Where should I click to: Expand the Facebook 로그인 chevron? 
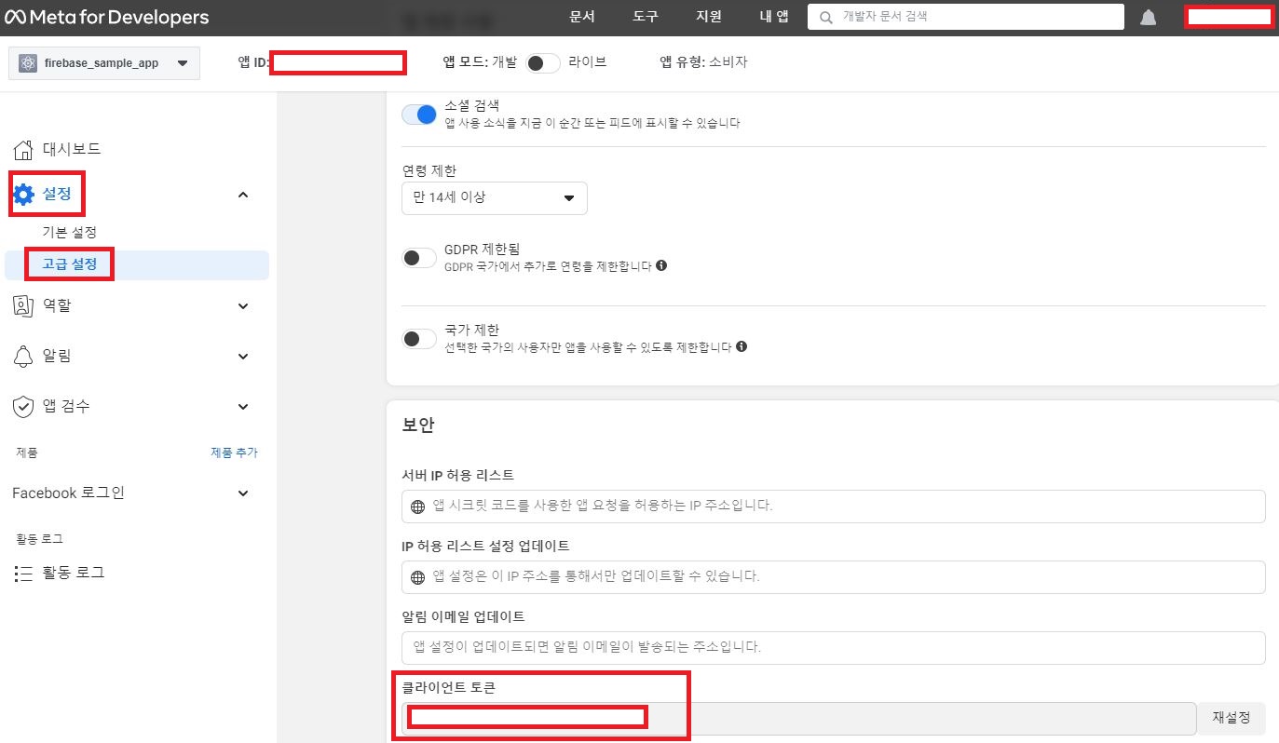pos(243,493)
